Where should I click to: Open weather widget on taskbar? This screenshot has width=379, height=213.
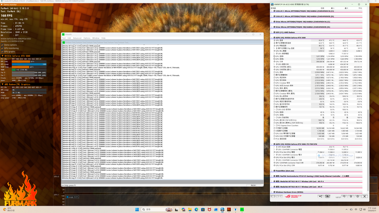(9, 210)
